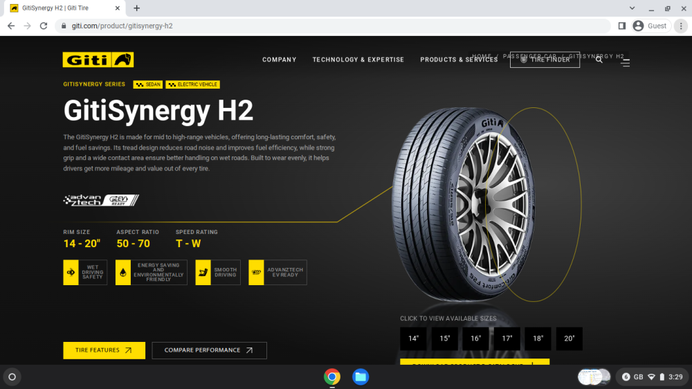Click Compare Performance button
This screenshot has width=692, height=389.
[x=209, y=350]
